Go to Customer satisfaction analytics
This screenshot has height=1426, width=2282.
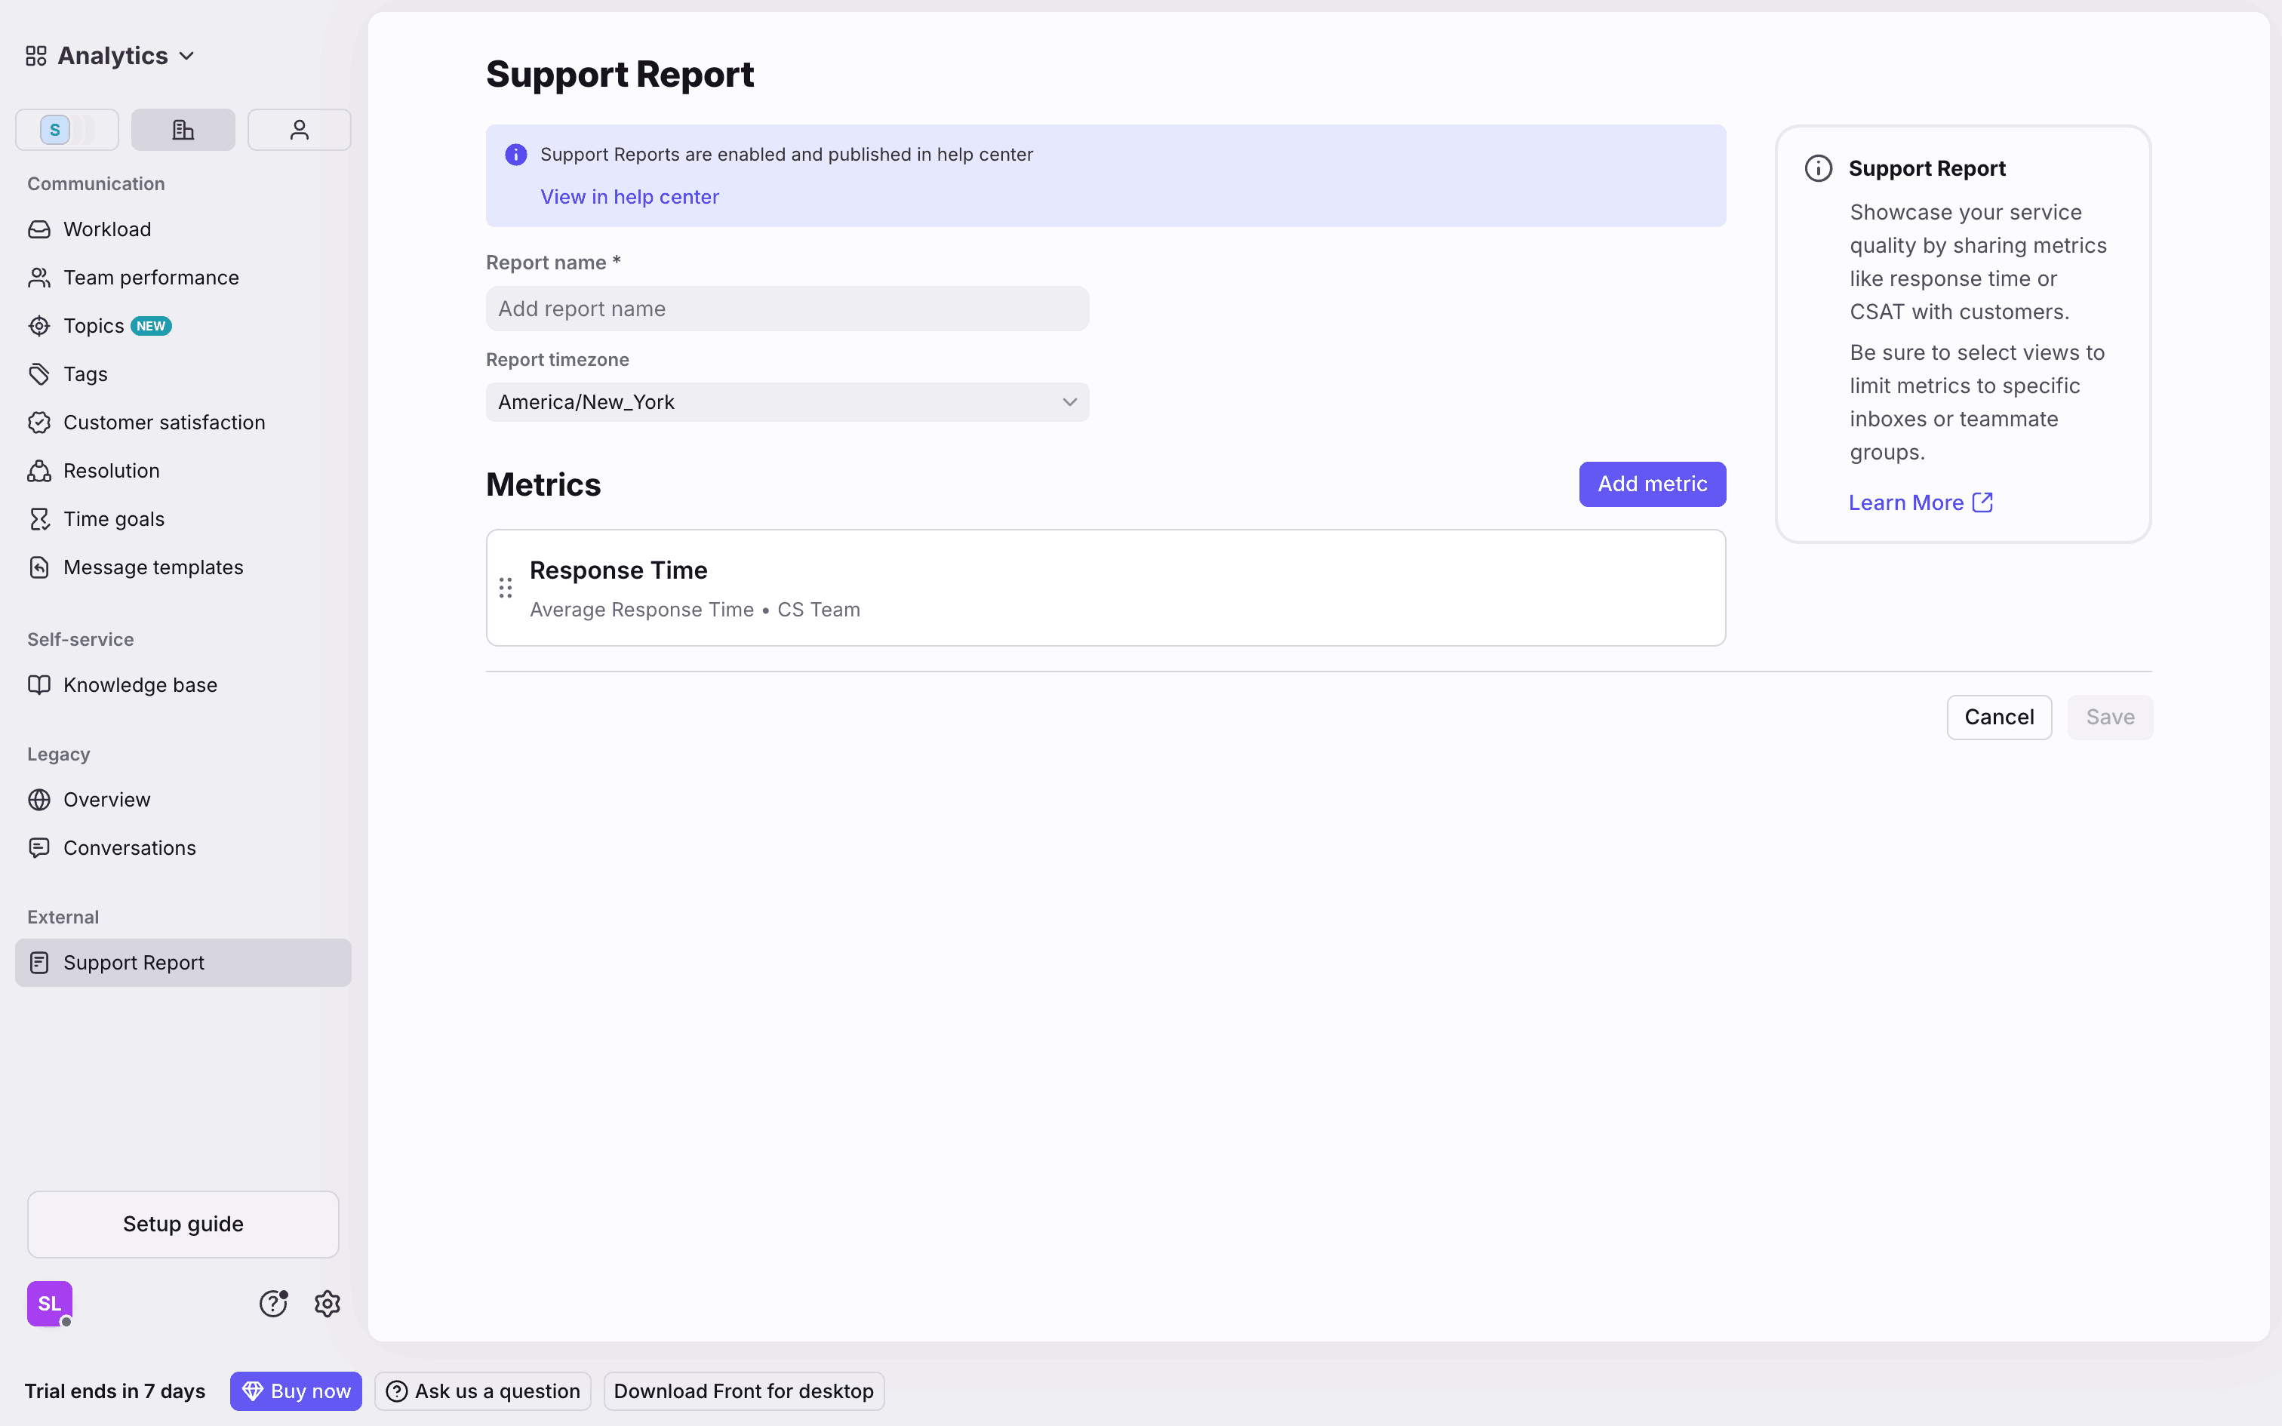tap(164, 423)
